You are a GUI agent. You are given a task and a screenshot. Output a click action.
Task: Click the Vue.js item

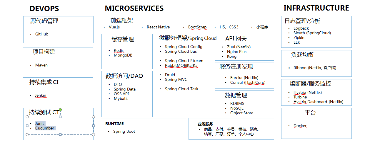point(114,27)
